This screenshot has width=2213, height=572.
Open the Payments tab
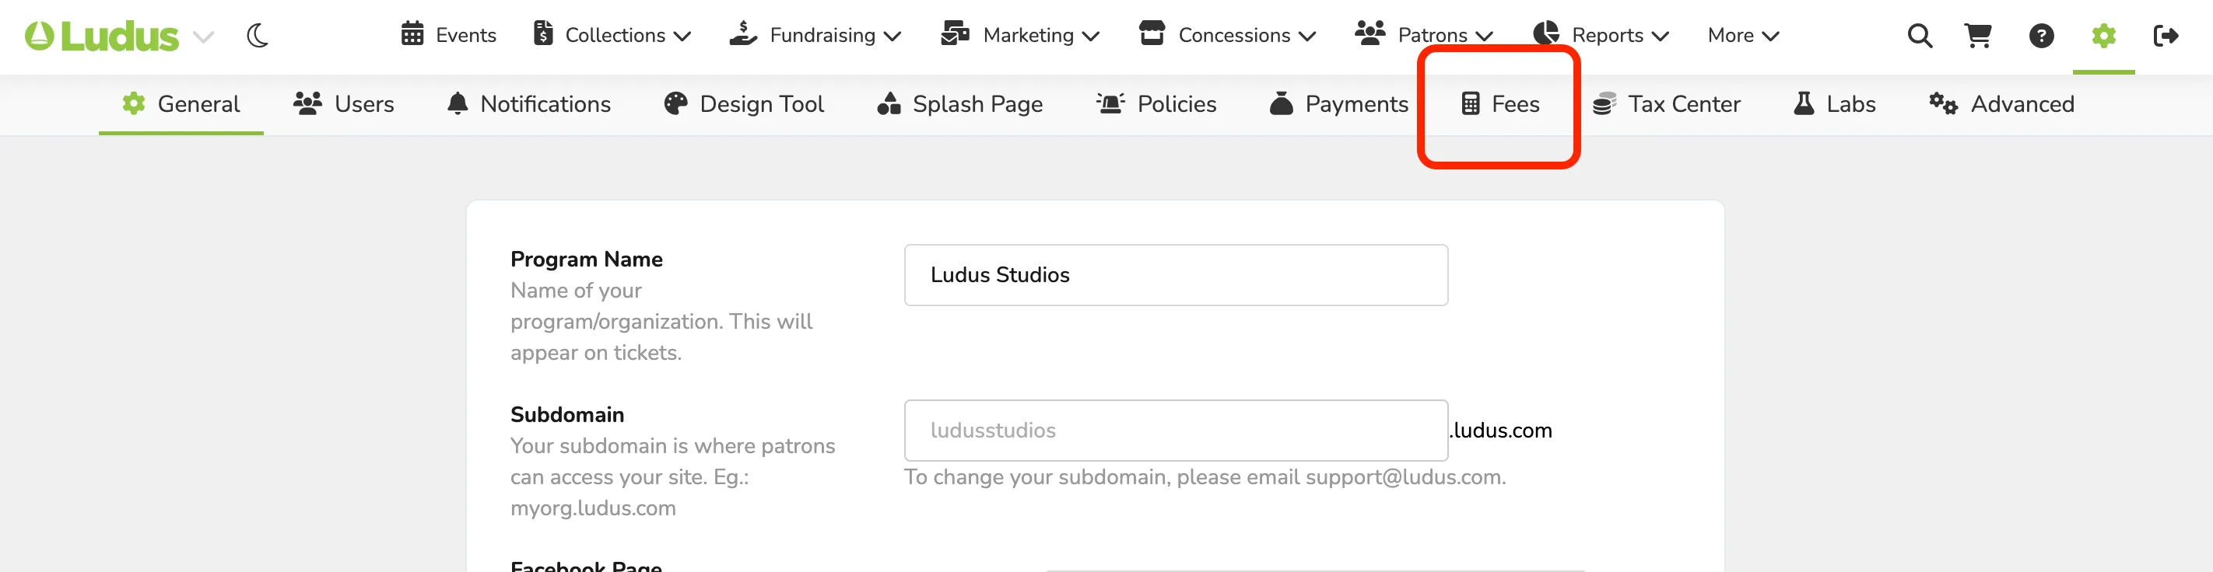point(1338,105)
